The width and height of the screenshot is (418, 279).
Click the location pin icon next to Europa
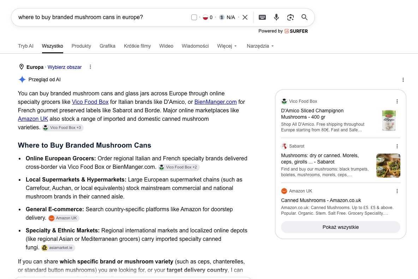[x=22, y=67]
